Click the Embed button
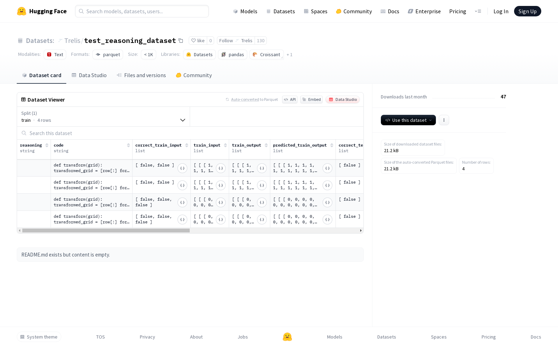Viewport: 558px width, 349px height. click(311, 99)
